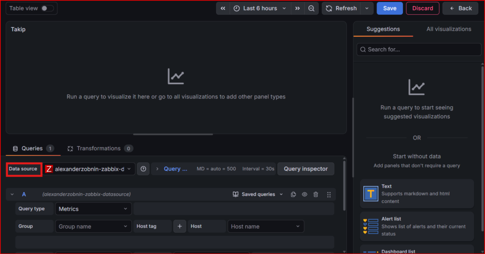Click the Interval = 30s text
The width and height of the screenshot is (485, 254).
pos(258,169)
